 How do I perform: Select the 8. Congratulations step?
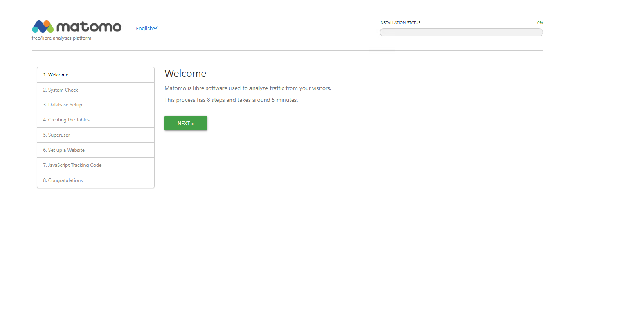click(63, 180)
